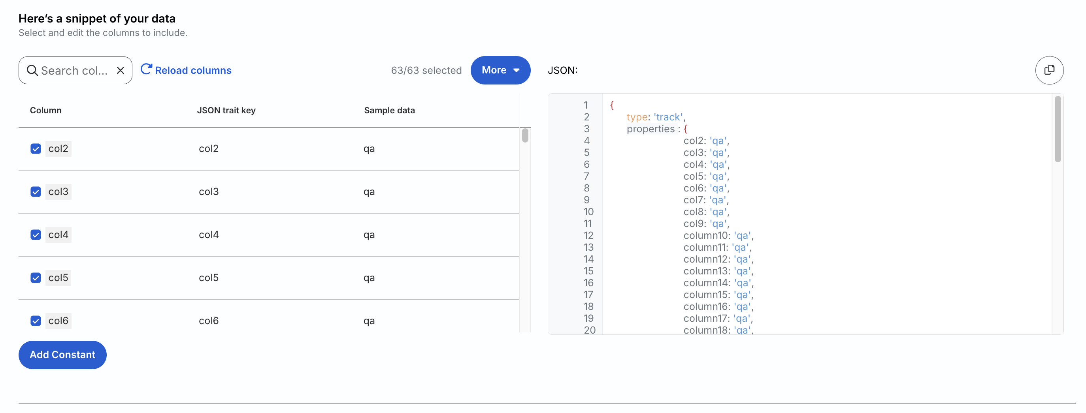Click the column10 line in JSON

tap(718, 235)
